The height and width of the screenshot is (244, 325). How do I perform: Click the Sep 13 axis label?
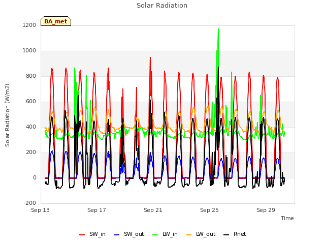pyautogui.click(x=41, y=210)
